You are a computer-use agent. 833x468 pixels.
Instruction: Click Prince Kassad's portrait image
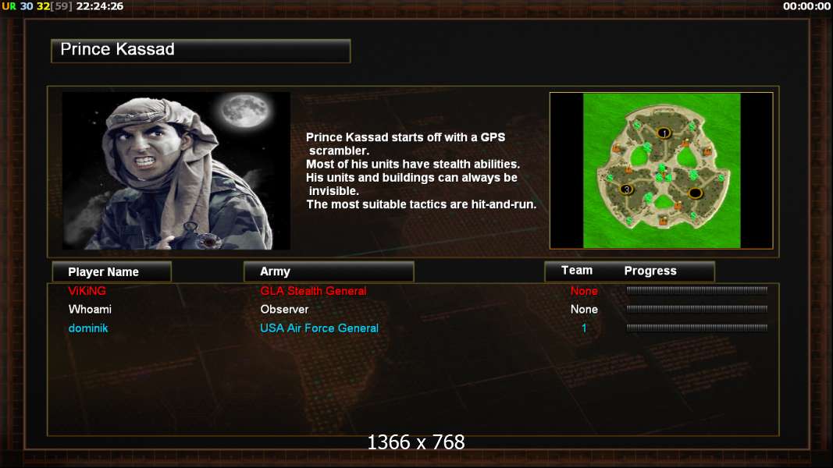[x=176, y=171]
